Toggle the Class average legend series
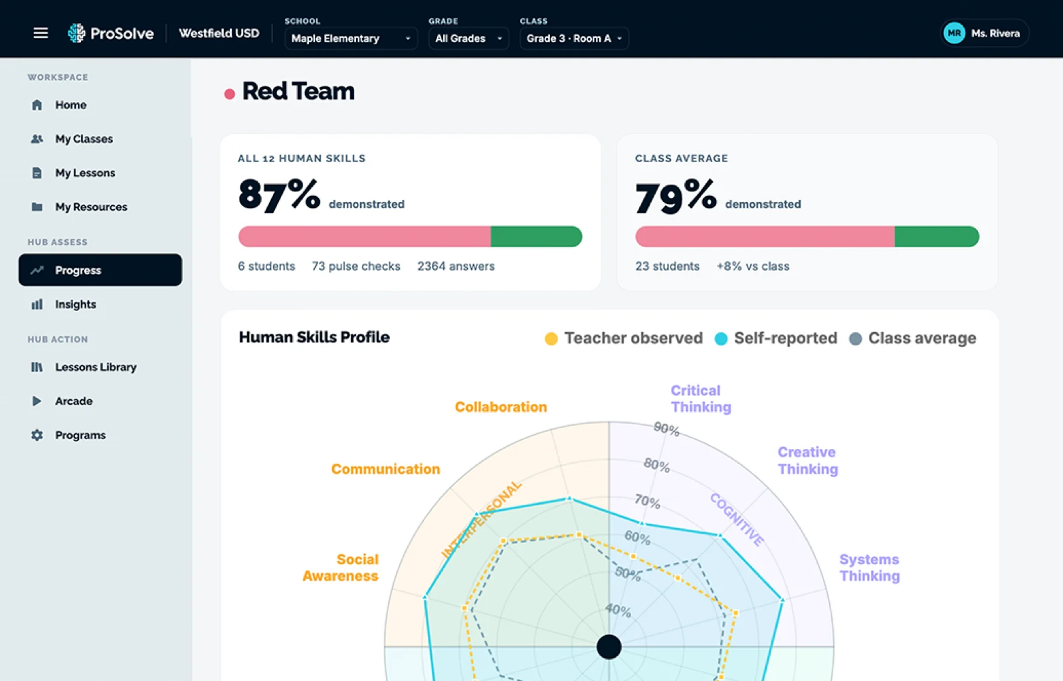This screenshot has height=681, width=1063. (x=913, y=338)
